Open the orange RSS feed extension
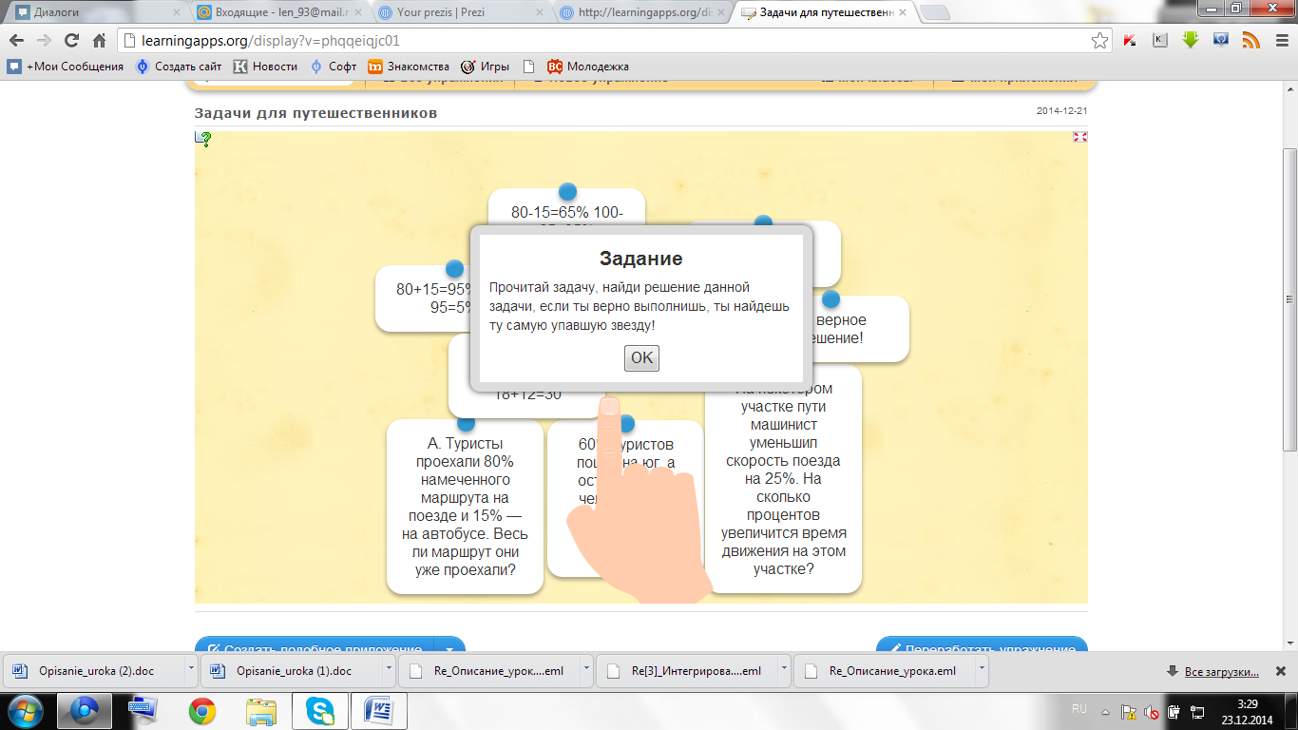Image resolution: width=1298 pixels, height=730 pixels. (x=1251, y=41)
